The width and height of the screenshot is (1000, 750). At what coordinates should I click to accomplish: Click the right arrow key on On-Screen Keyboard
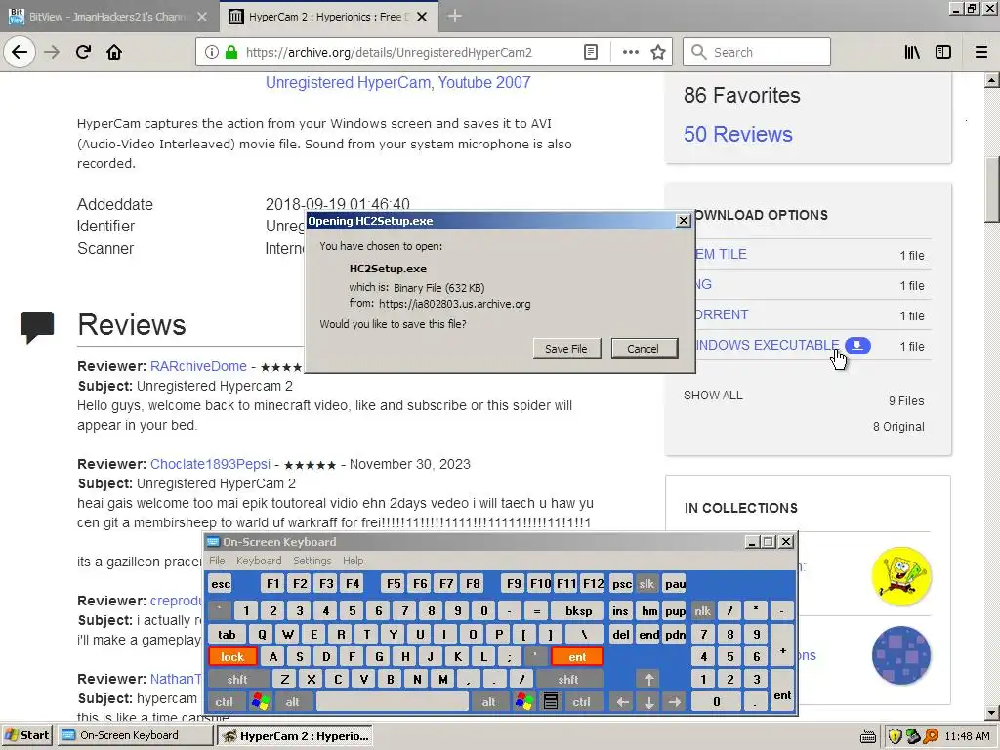point(675,701)
